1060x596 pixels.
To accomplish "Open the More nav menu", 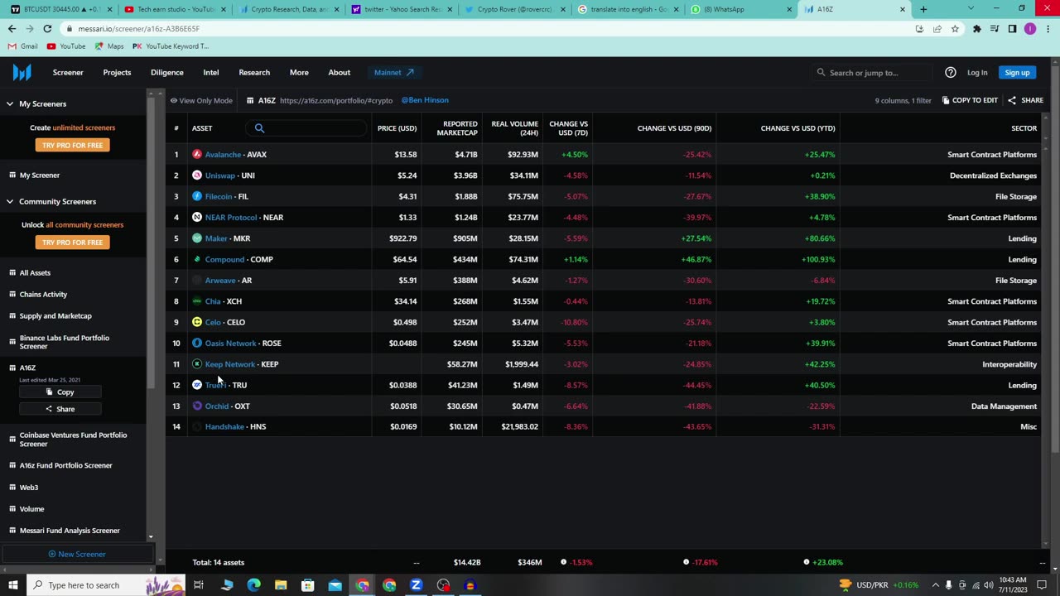I will pos(299,72).
